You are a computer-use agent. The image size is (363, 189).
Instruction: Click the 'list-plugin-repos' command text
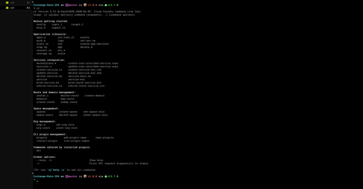(x=76, y=141)
